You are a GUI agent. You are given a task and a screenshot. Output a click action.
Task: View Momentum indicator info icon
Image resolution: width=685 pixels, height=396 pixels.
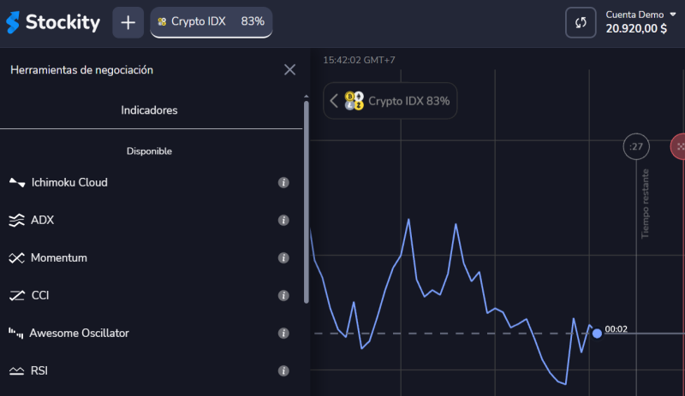283,258
